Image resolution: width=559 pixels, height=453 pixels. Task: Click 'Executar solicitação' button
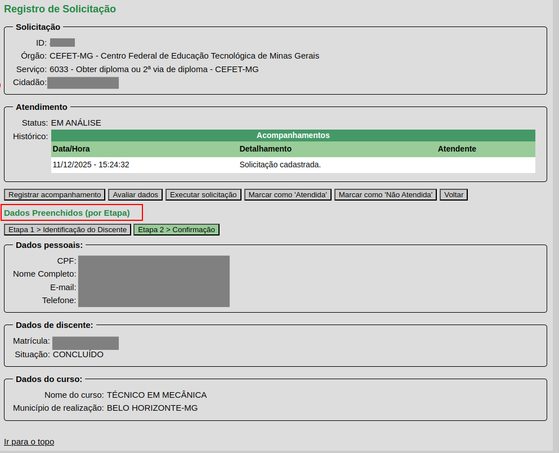pos(203,194)
